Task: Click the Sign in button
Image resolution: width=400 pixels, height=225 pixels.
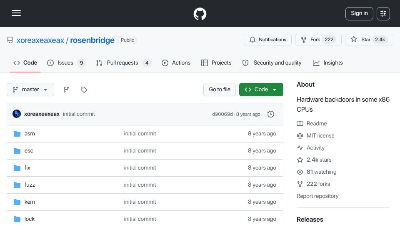Action: 359,13
